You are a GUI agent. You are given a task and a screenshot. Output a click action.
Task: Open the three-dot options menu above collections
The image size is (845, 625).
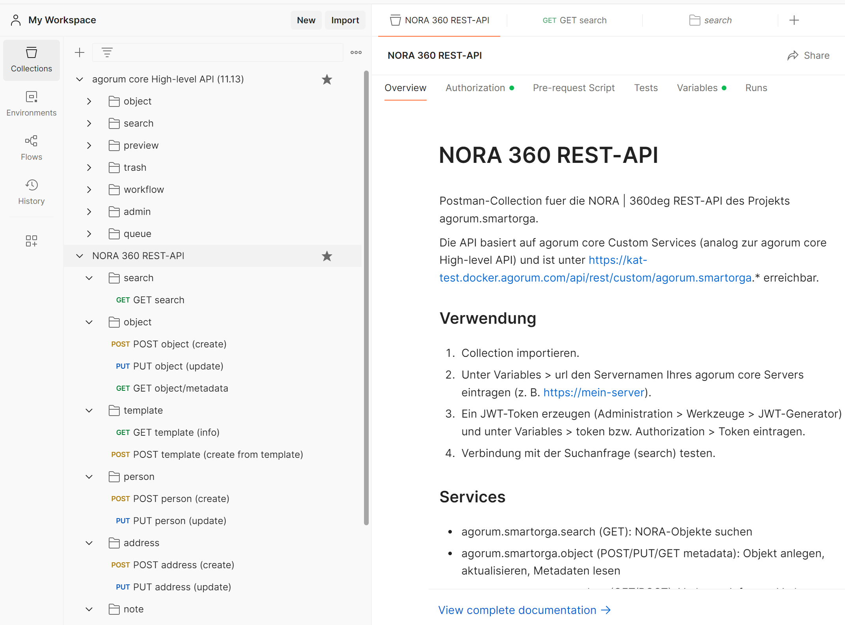[x=356, y=52]
